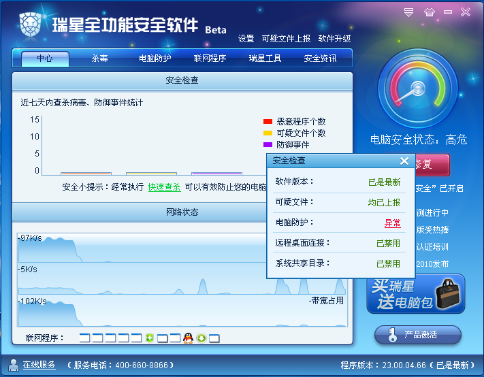This screenshot has height=377, width=484.
Task: Minimize the Rising security window
Action: pos(448,12)
